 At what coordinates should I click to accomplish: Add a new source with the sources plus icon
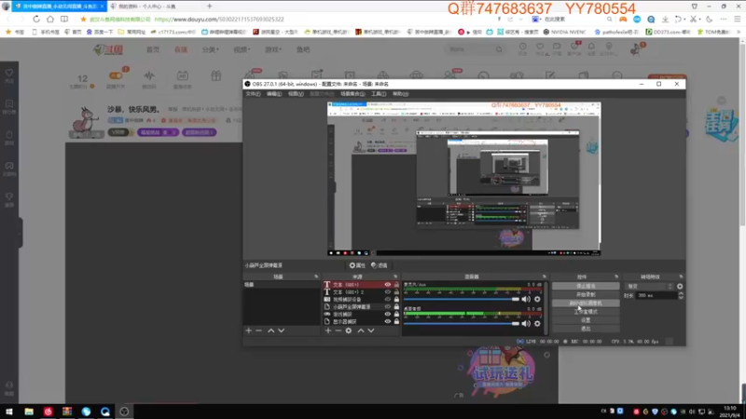pos(328,331)
